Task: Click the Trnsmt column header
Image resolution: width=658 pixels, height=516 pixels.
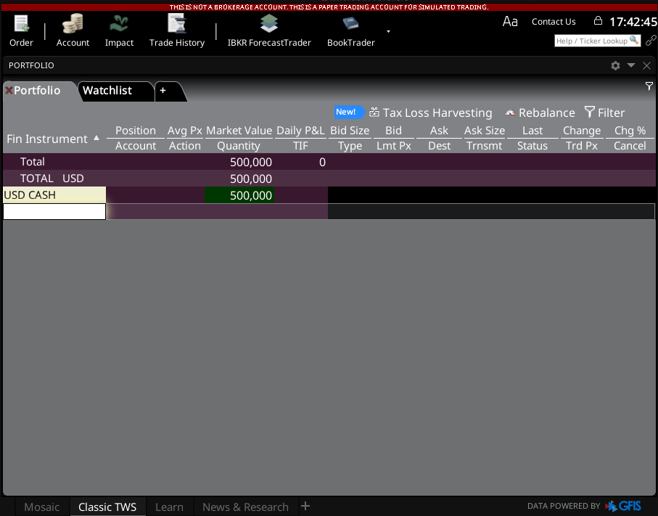Action: (x=485, y=146)
